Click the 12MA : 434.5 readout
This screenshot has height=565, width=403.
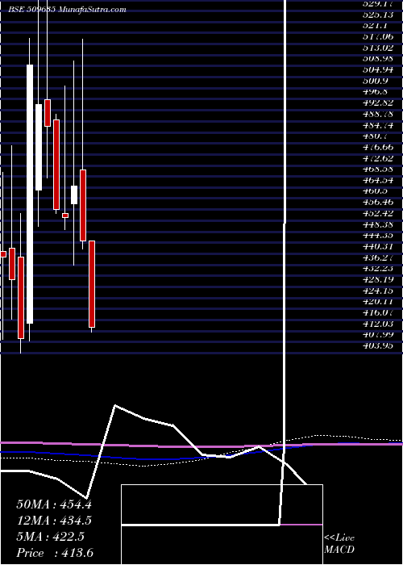(54, 521)
